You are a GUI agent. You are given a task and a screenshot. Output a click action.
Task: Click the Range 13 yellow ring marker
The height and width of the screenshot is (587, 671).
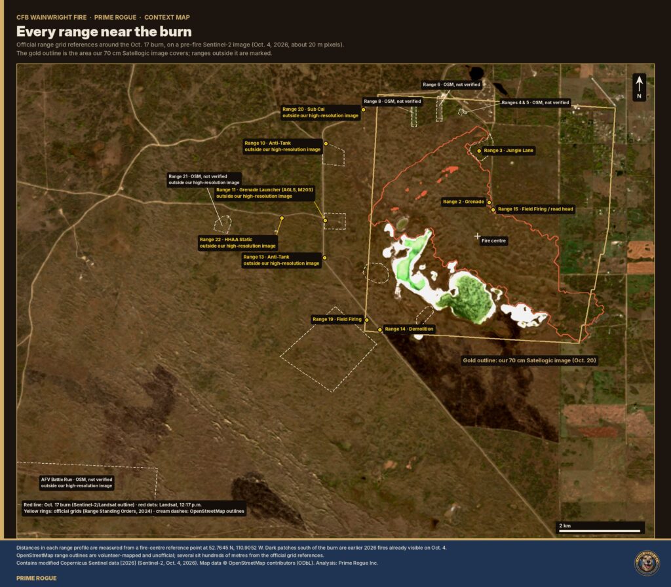(324, 257)
